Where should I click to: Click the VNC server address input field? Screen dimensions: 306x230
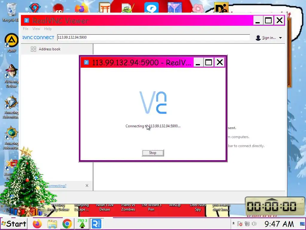coord(153,37)
